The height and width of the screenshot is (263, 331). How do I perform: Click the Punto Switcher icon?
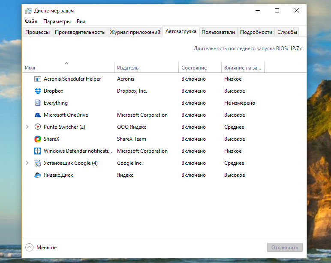(38, 127)
